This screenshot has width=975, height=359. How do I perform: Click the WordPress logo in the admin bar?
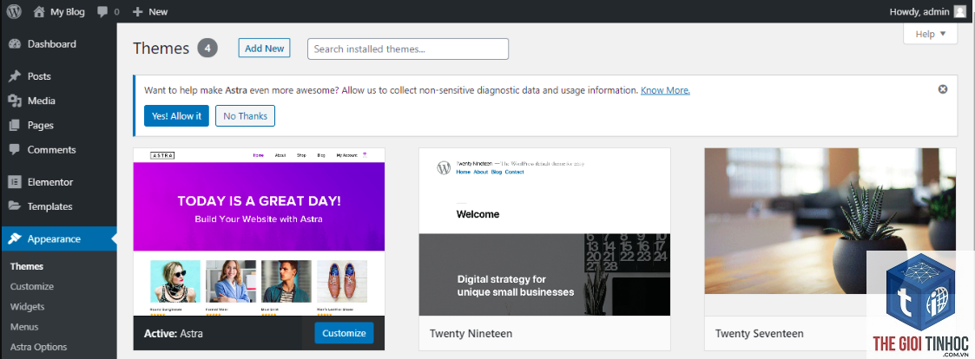coord(14,11)
